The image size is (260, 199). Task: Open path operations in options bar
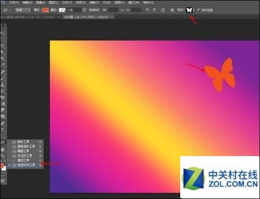(x=147, y=10)
